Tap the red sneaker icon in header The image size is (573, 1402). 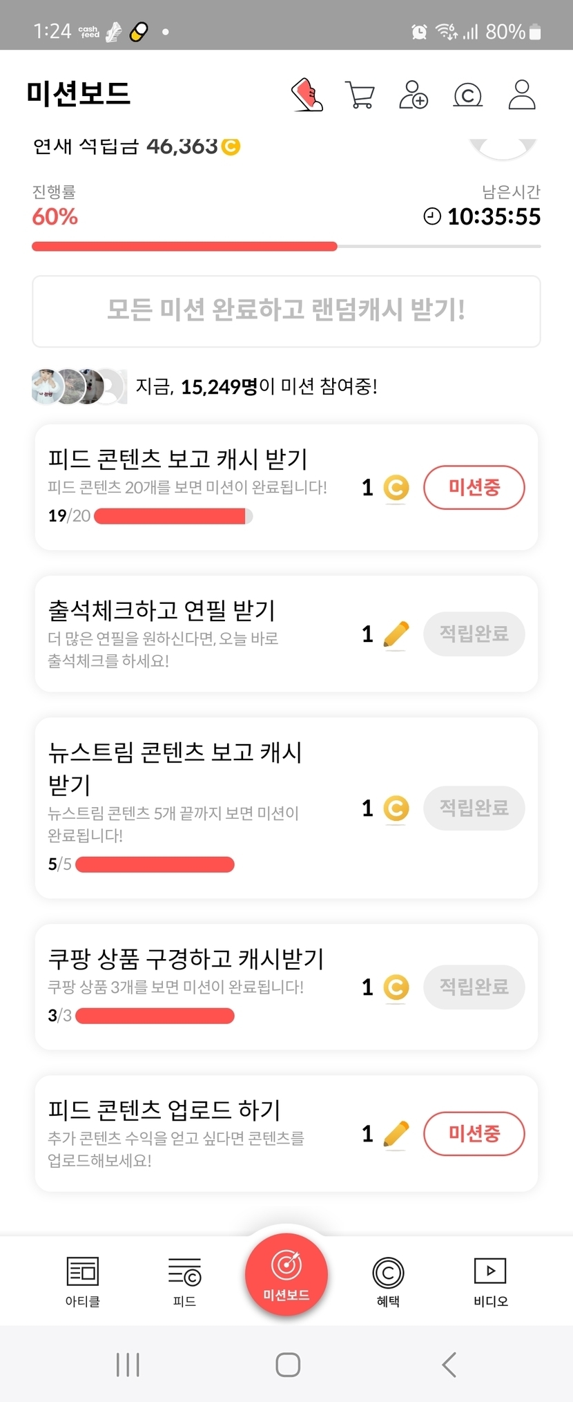pyautogui.click(x=307, y=95)
